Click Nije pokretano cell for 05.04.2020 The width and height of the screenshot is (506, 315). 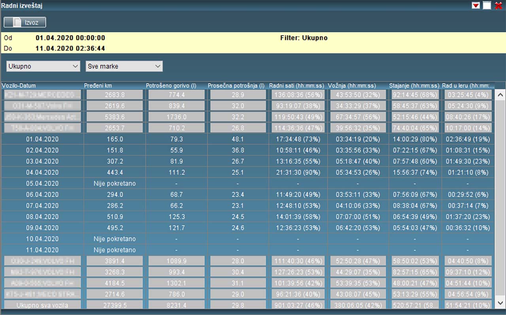(x=115, y=184)
